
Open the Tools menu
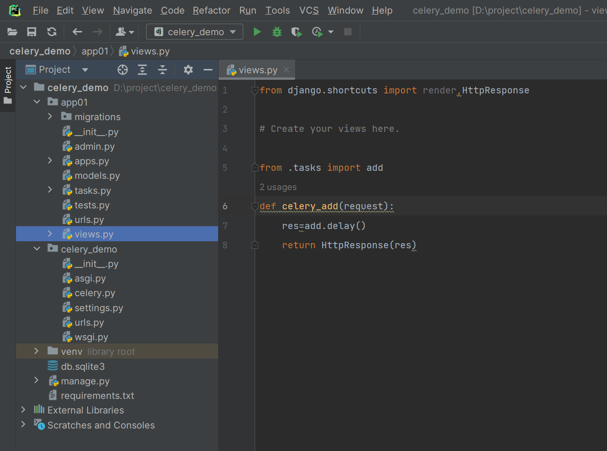point(278,10)
